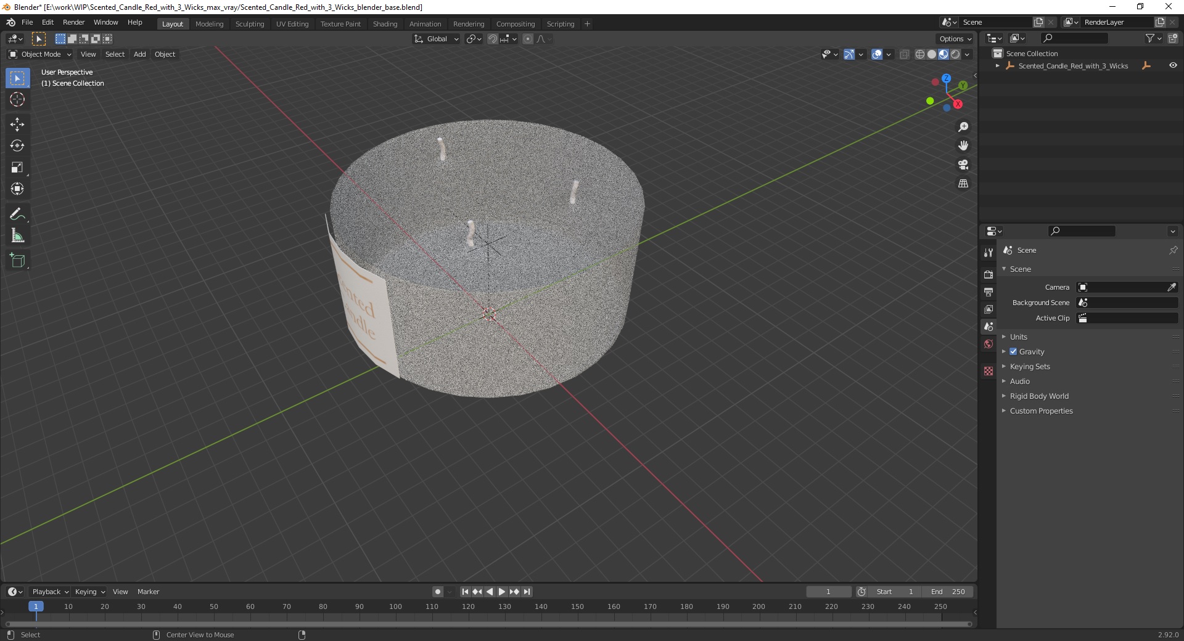Open the Object Mode dropdown

(41, 54)
